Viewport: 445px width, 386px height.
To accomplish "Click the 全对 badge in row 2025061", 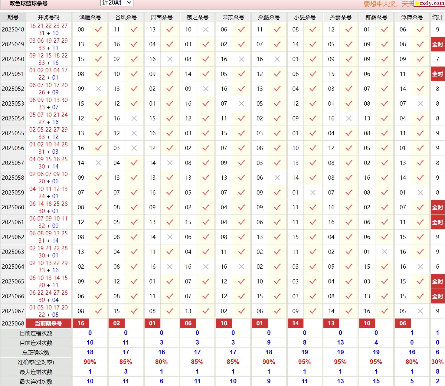I will 437,222.
